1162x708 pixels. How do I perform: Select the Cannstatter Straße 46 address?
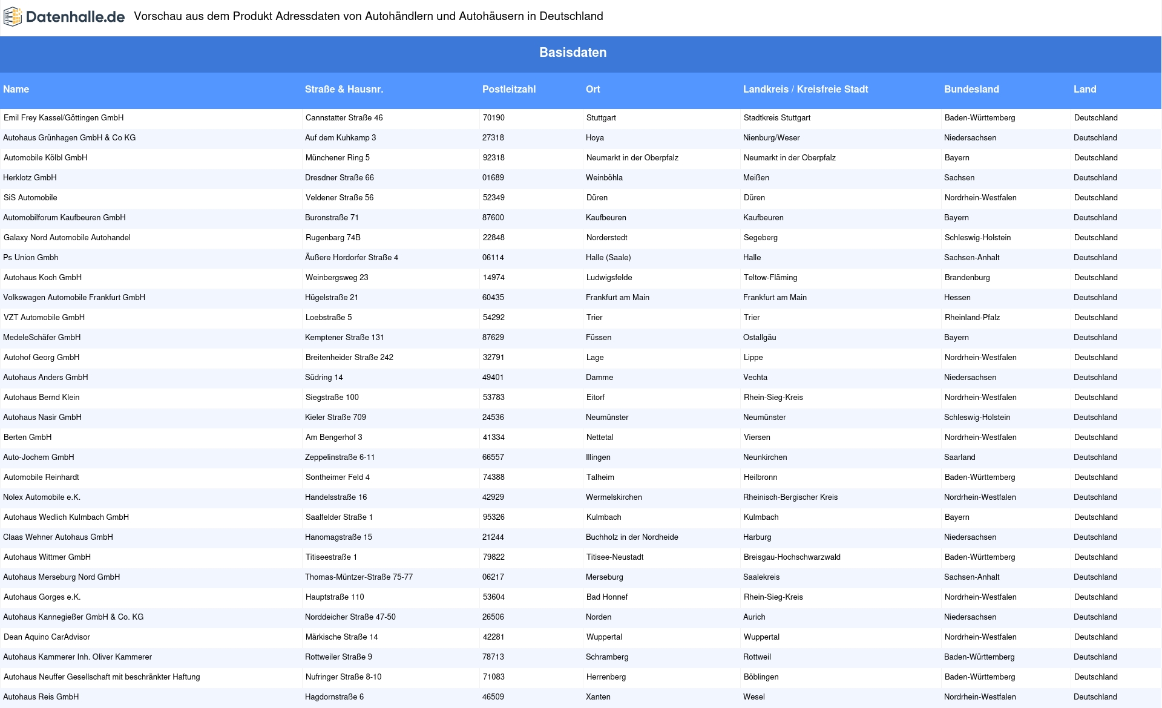(x=344, y=118)
